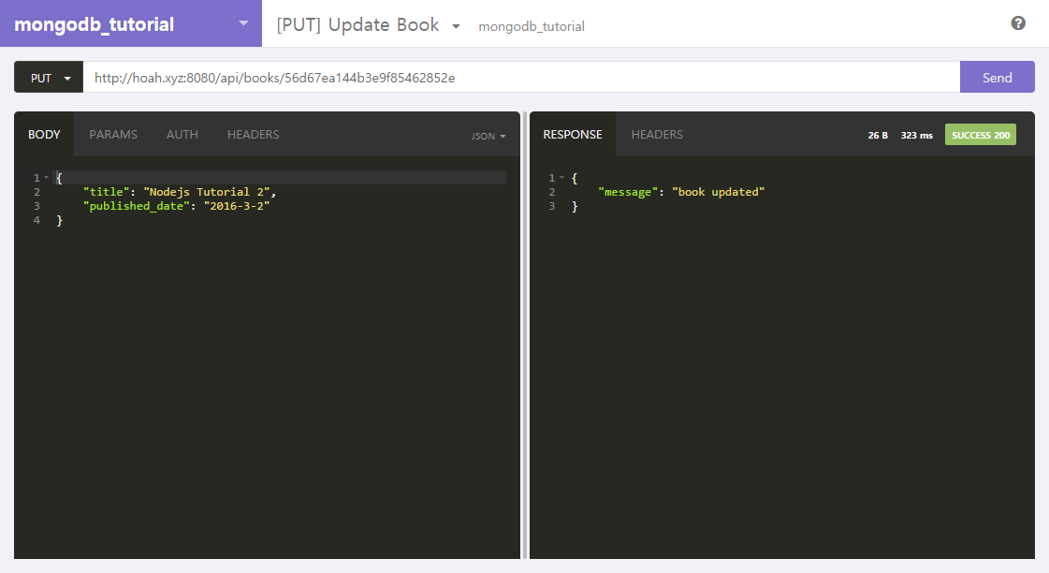Click the response size indicator showing 26 B

tap(877, 134)
